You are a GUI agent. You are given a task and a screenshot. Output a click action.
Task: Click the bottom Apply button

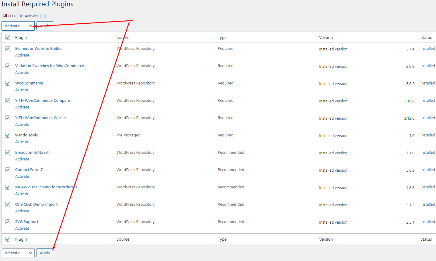pyautogui.click(x=45, y=253)
